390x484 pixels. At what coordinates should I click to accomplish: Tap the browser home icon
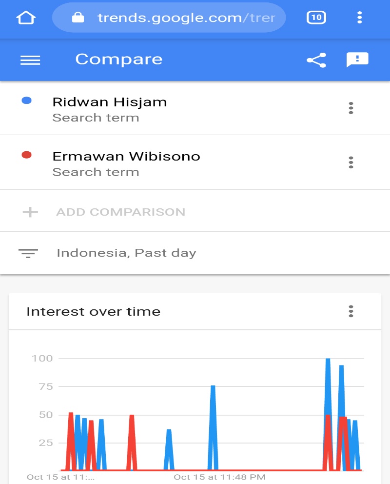(26, 18)
